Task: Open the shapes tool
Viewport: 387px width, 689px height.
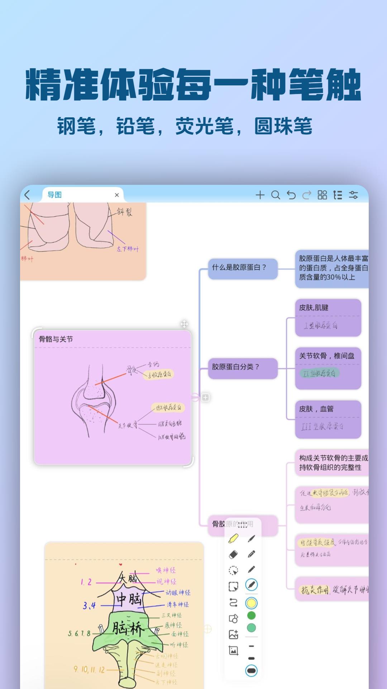Action: (233, 619)
